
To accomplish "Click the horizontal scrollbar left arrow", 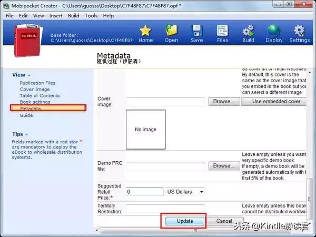I will coord(97,230).
